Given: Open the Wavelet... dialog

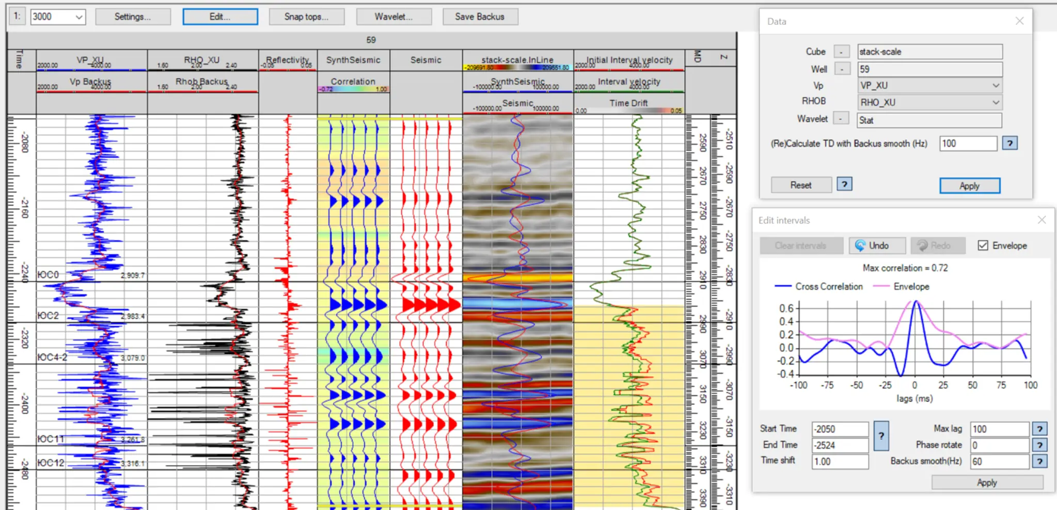Looking at the screenshot, I should pos(393,17).
